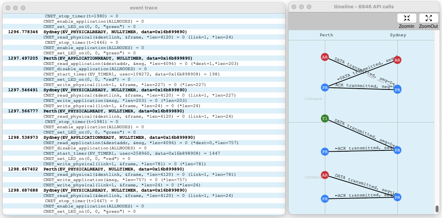Click the Sydney column header in timeline
Image resolution: width=442 pixels, height=218 pixels.
398,35
